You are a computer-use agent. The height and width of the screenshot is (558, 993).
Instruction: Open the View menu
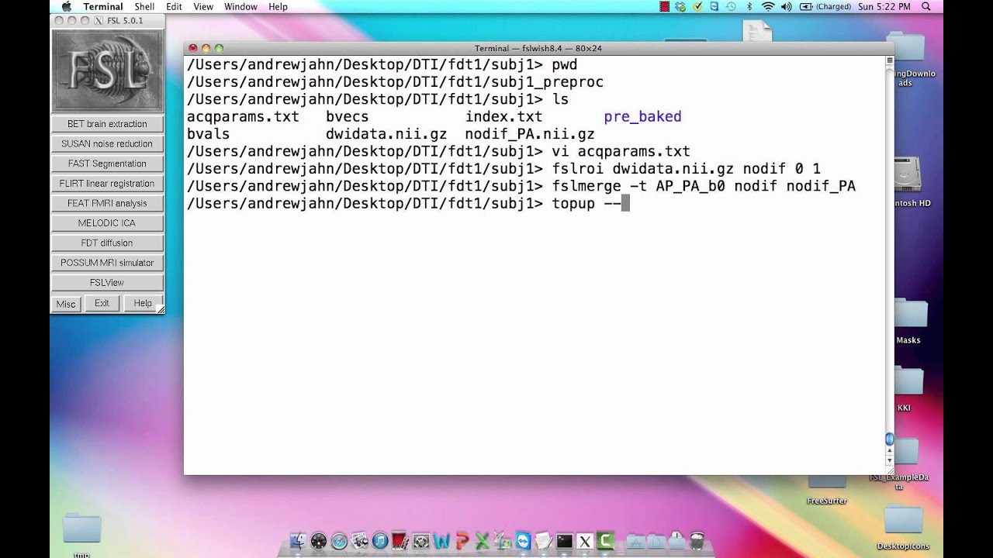pos(203,6)
